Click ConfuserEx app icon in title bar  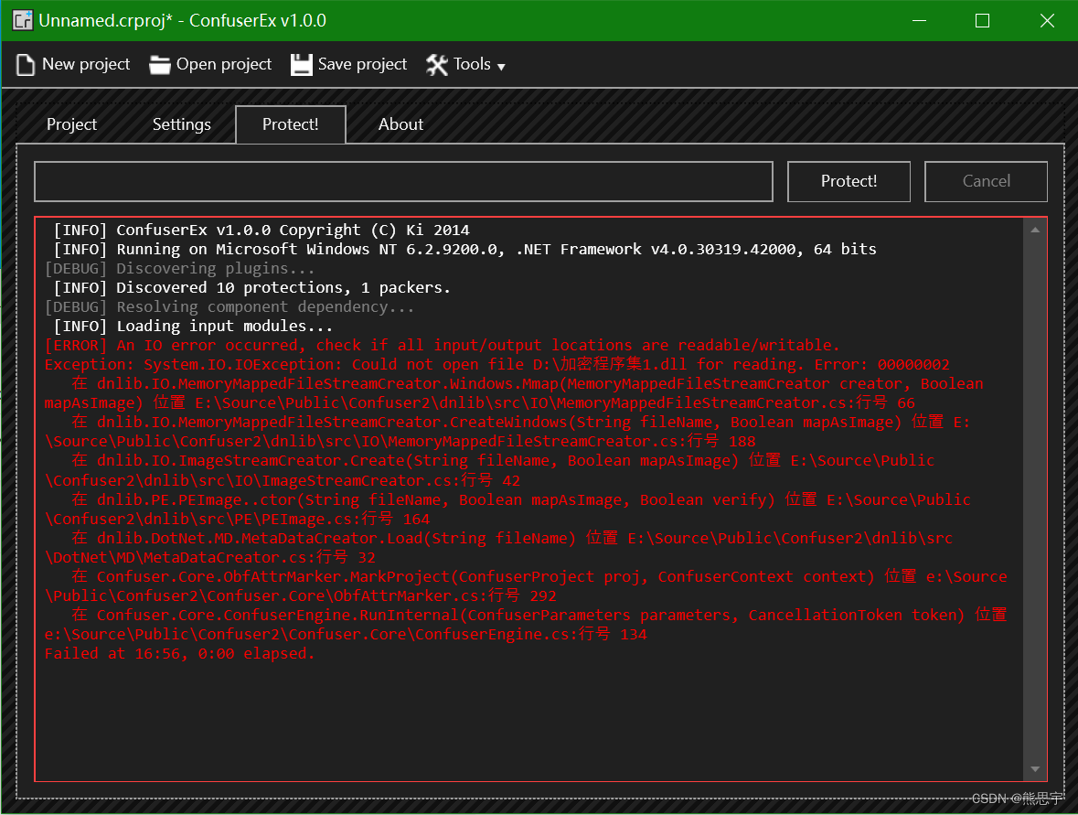pos(23,21)
